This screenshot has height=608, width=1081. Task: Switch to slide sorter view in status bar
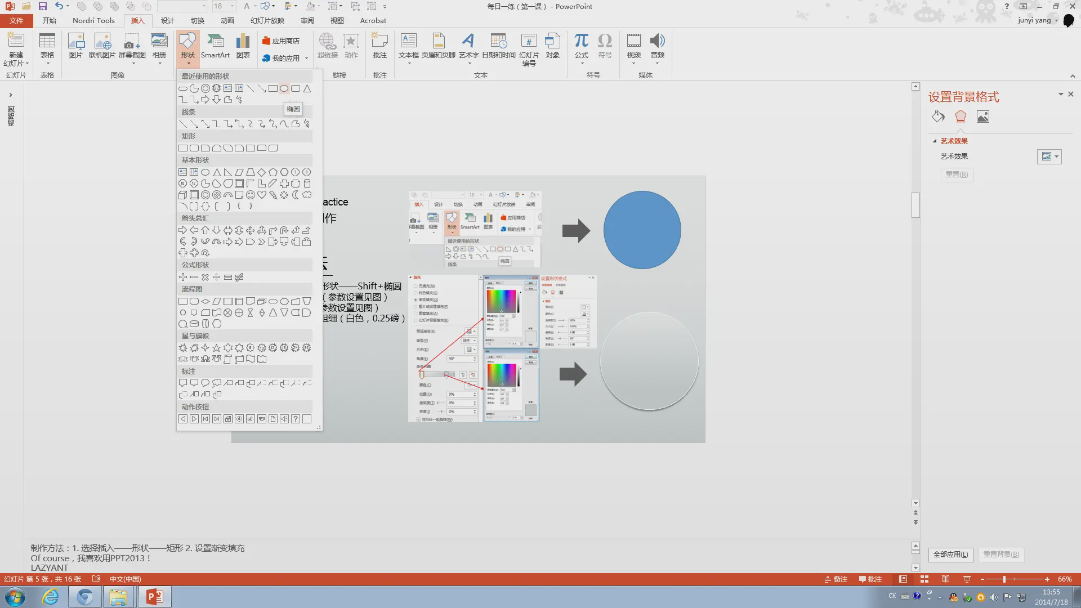point(924,579)
